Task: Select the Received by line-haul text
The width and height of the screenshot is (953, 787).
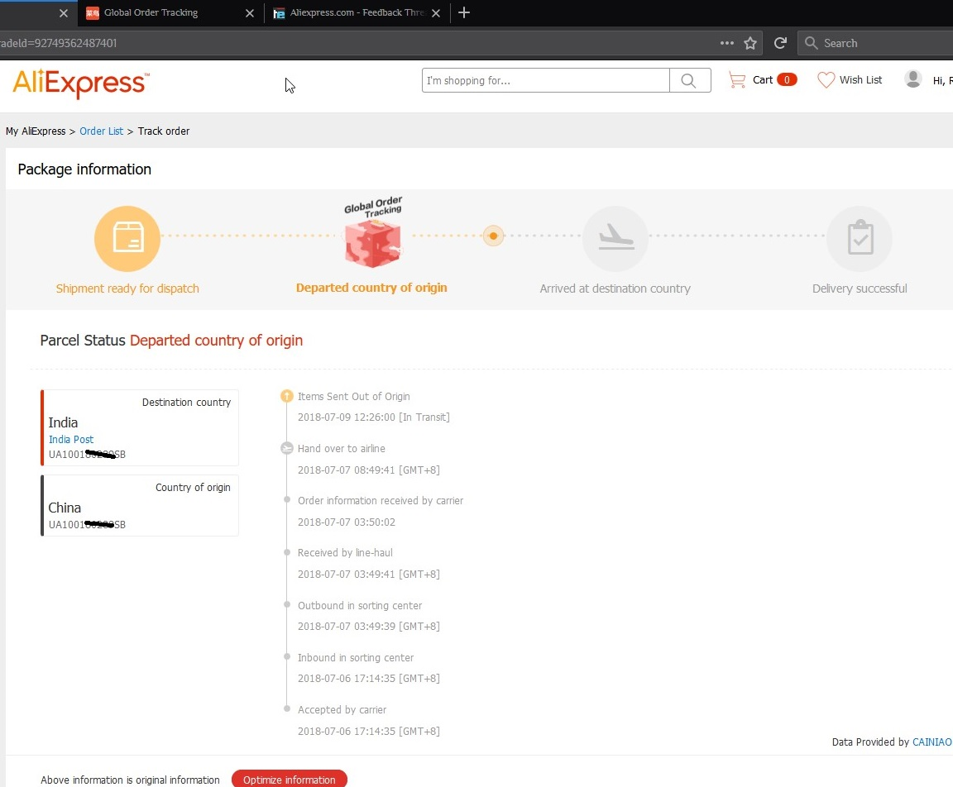Action: 345,553
